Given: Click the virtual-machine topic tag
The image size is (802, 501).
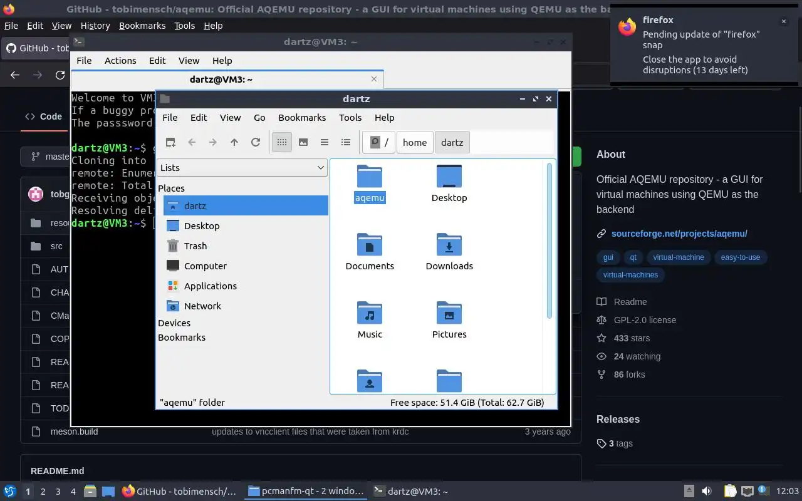Looking at the screenshot, I should click(x=679, y=257).
